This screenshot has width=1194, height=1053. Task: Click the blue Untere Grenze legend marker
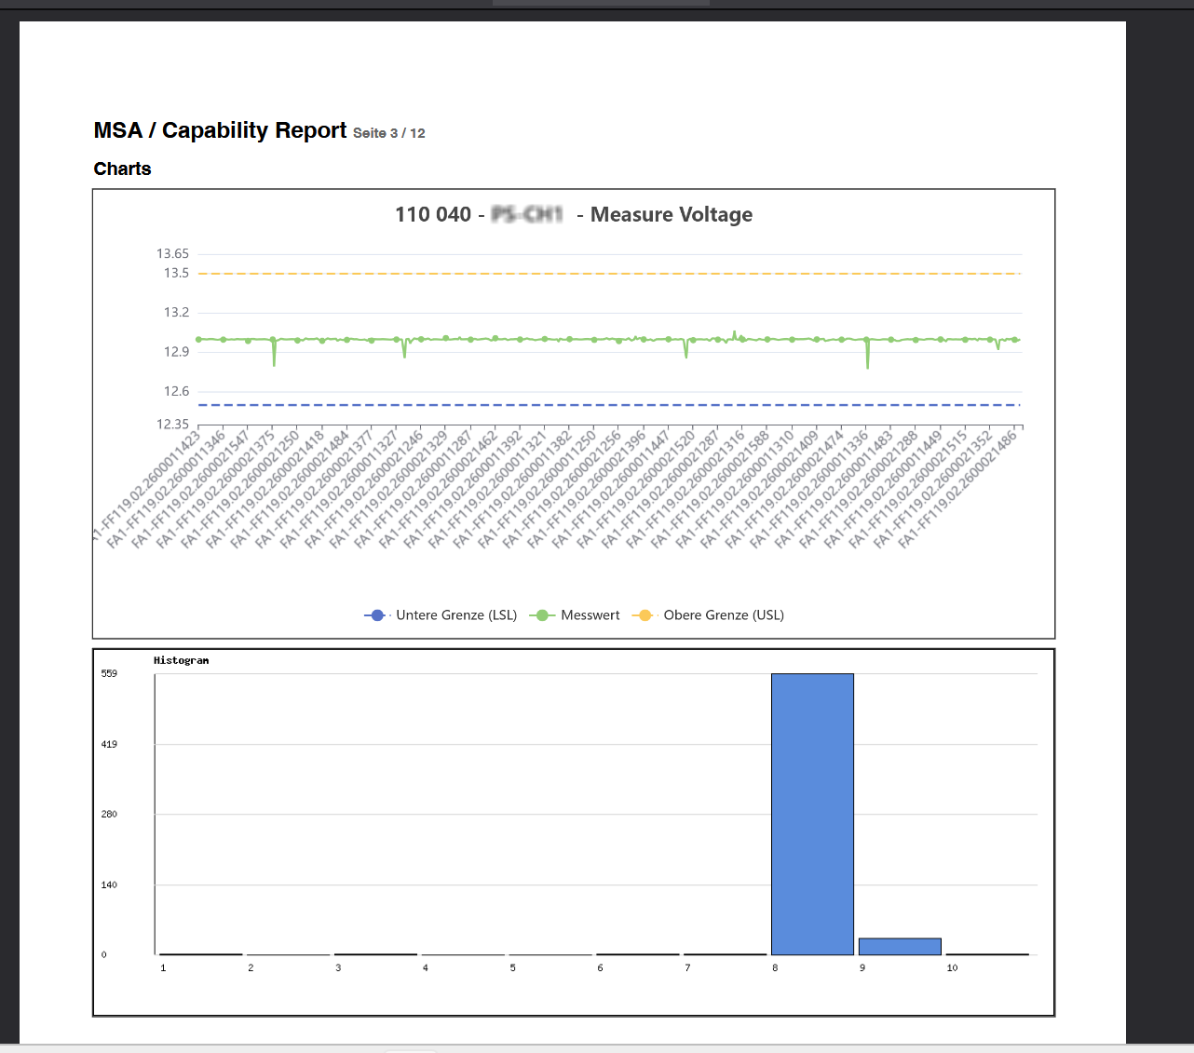tap(375, 614)
